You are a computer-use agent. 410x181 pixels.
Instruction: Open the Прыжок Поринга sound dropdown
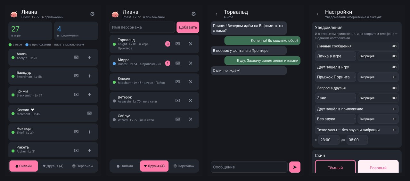pos(336,77)
